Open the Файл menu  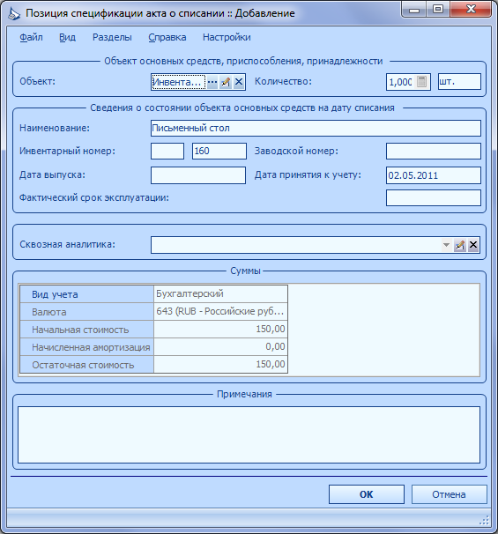pos(31,37)
